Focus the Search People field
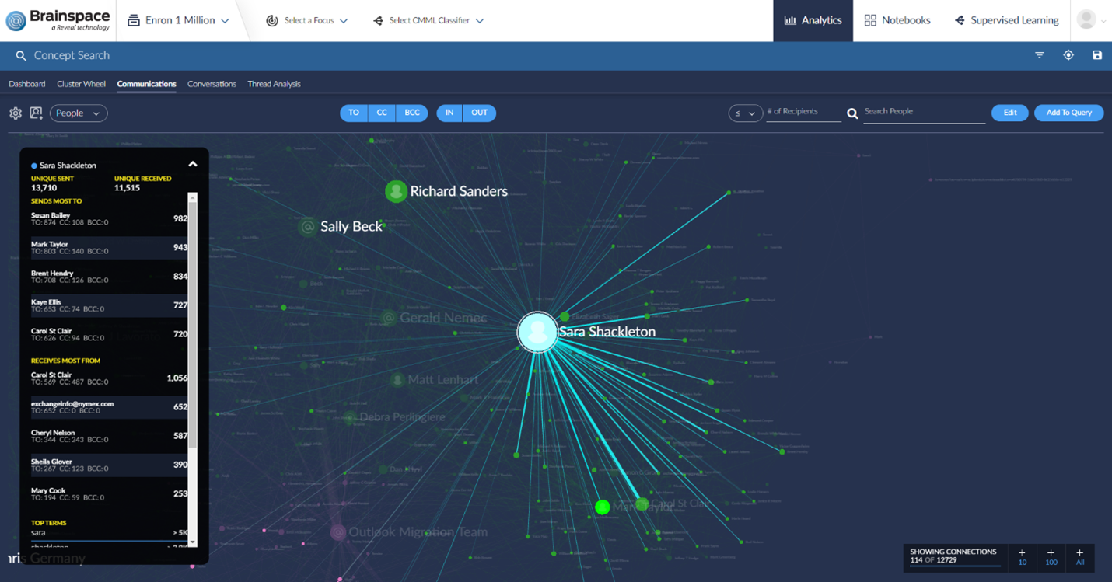The height and width of the screenshot is (582, 1112). point(924,113)
